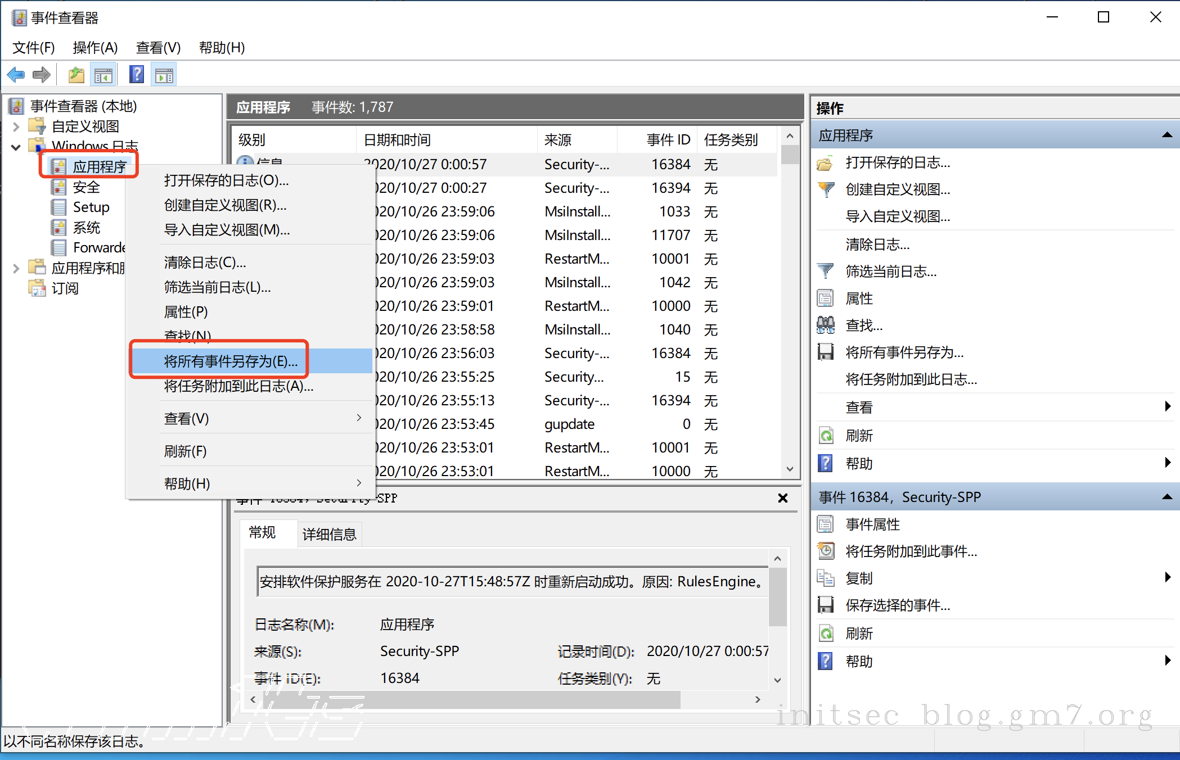Click the back arrow toolbar icon

16,75
